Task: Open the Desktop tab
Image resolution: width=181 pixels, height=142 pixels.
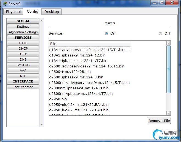Action: tap(52, 12)
